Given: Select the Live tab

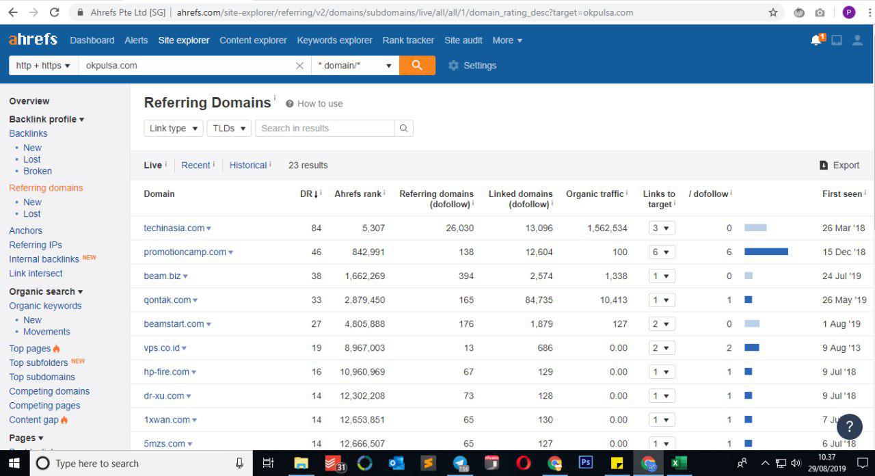Looking at the screenshot, I should tap(152, 165).
